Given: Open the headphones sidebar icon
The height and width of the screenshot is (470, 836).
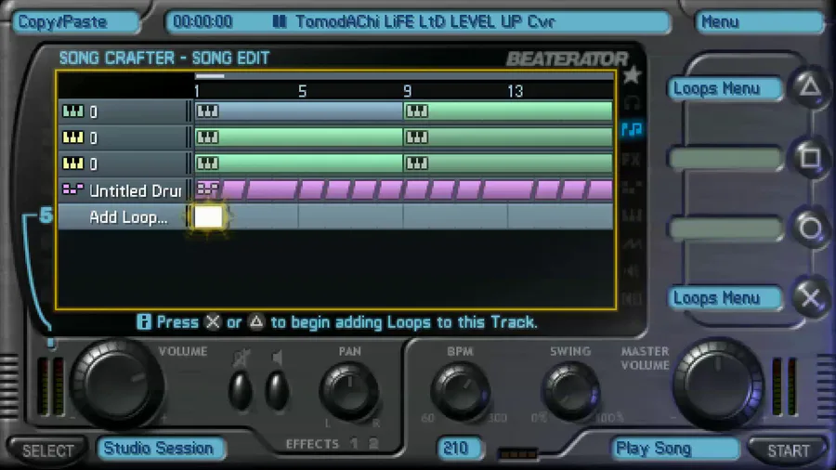Looking at the screenshot, I should [x=632, y=102].
